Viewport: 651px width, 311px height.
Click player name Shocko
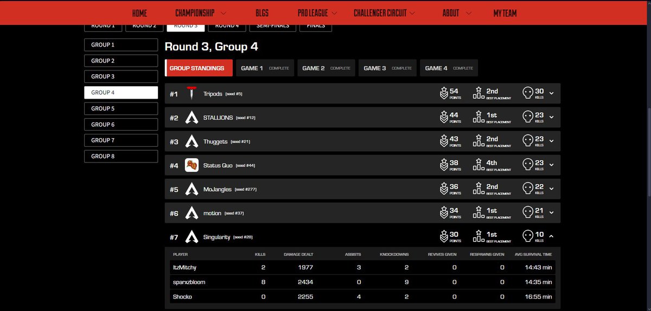coord(182,297)
